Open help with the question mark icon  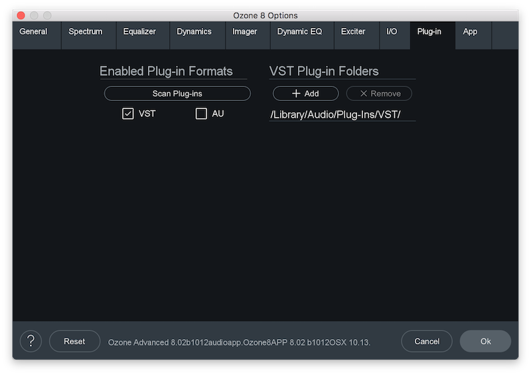pyautogui.click(x=31, y=341)
